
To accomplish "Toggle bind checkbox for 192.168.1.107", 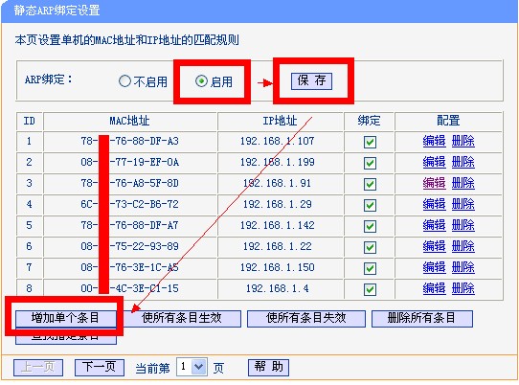I will tap(370, 142).
